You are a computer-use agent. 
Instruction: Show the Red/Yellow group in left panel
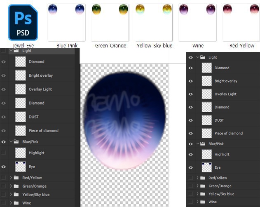[x=3, y=178]
